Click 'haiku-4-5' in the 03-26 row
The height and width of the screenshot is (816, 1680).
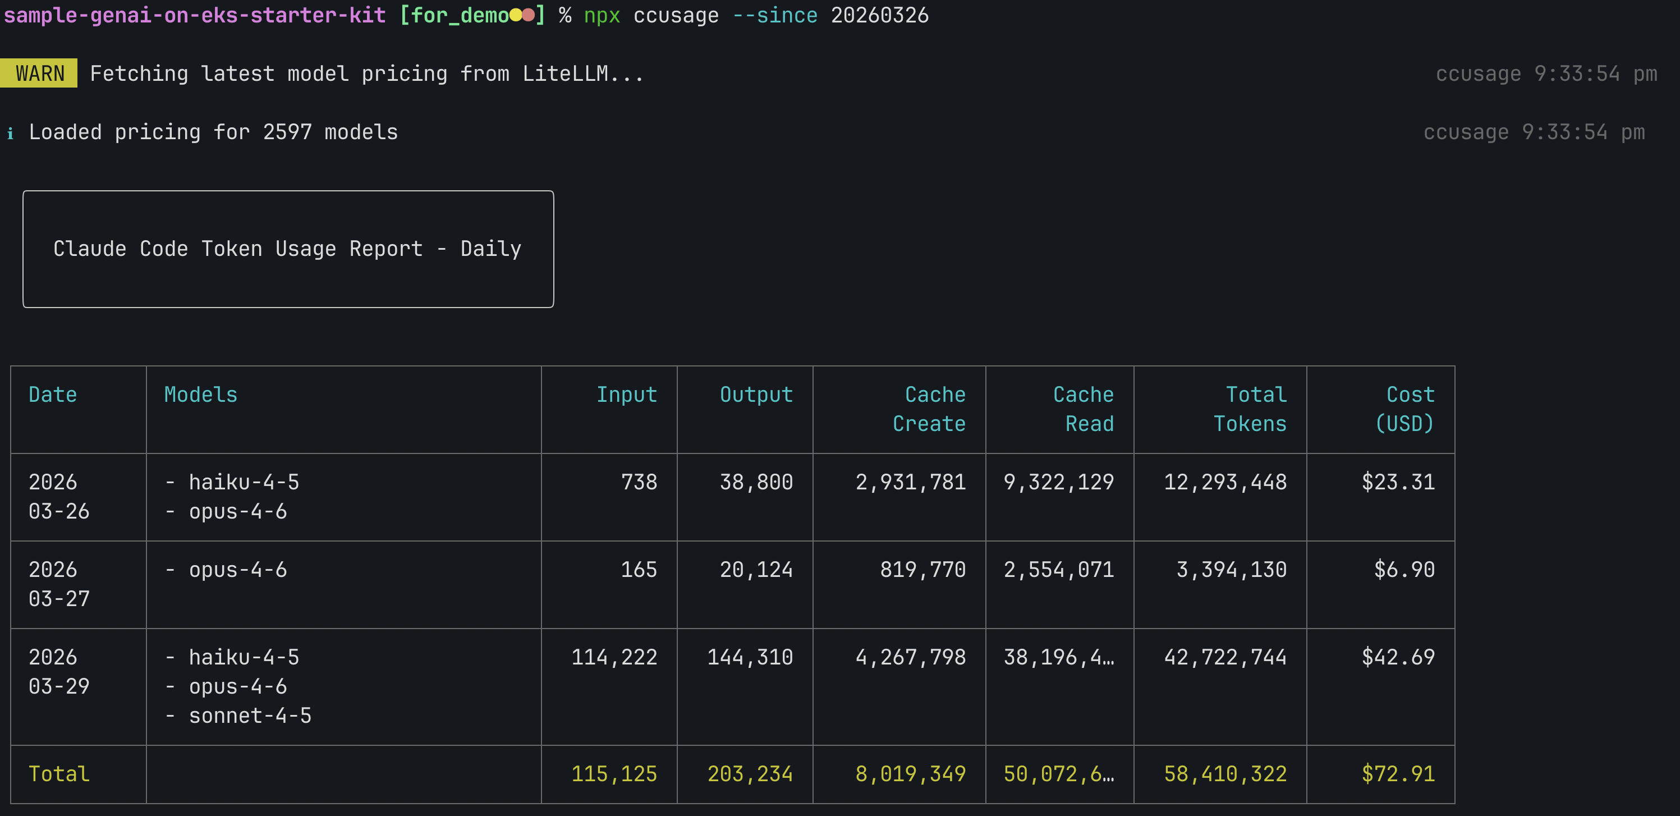tap(244, 482)
